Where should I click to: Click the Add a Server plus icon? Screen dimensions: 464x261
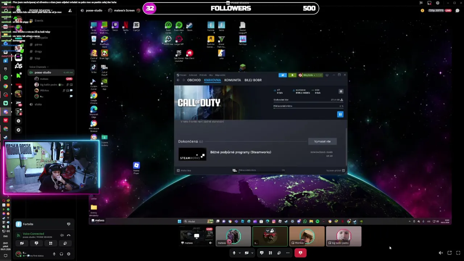point(18,121)
